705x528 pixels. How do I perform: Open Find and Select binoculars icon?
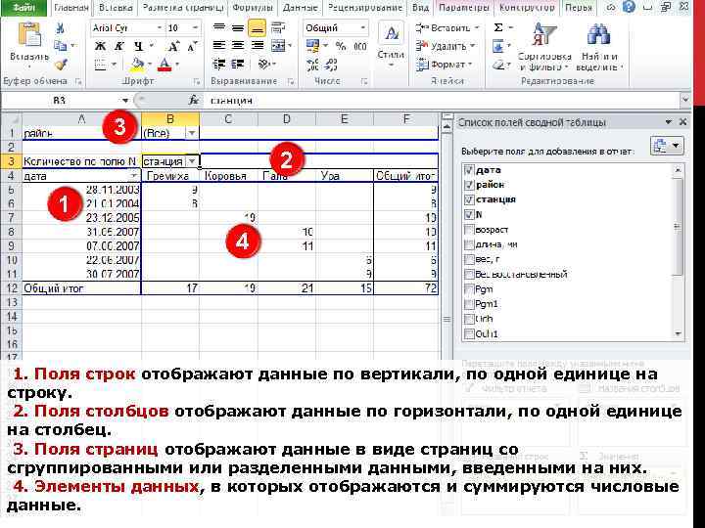[x=599, y=47]
